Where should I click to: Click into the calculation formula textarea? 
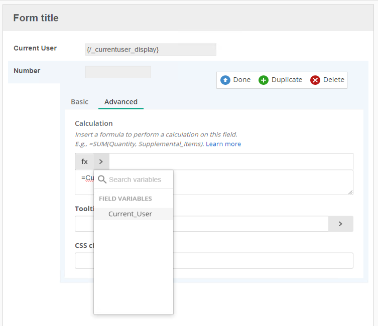pos(263,182)
